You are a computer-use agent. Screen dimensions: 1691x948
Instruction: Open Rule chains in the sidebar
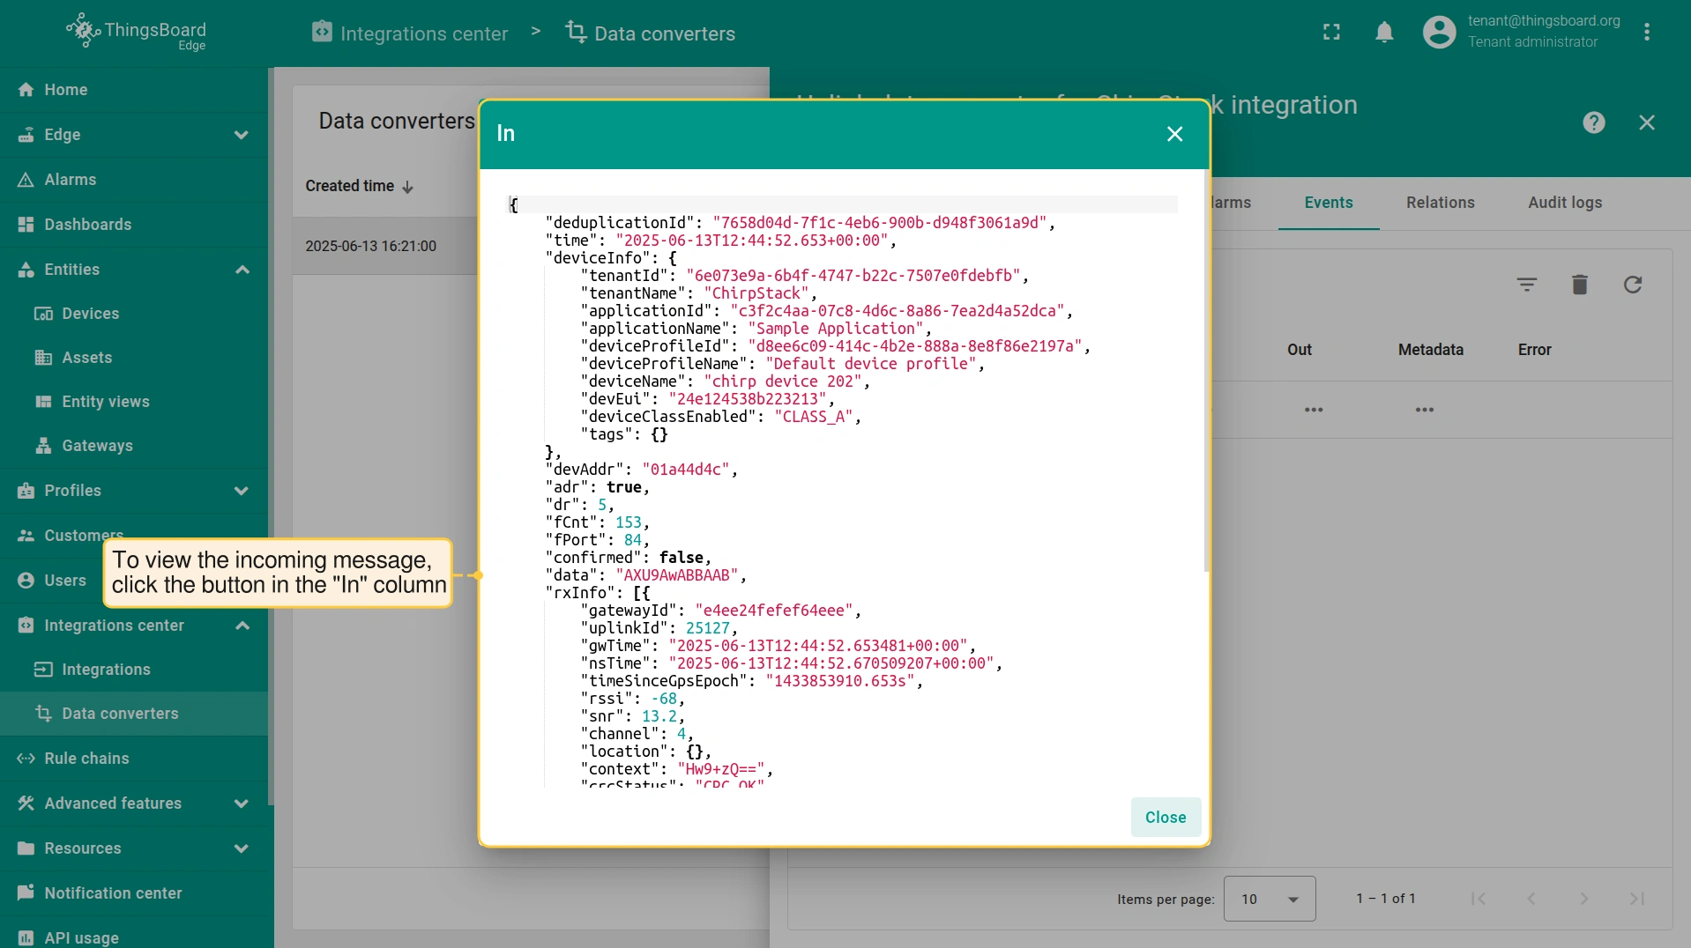pos(86,759)
